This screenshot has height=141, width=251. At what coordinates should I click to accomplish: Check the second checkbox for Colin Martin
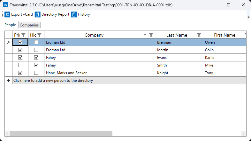pyautogui.click(x=36, y=50)
